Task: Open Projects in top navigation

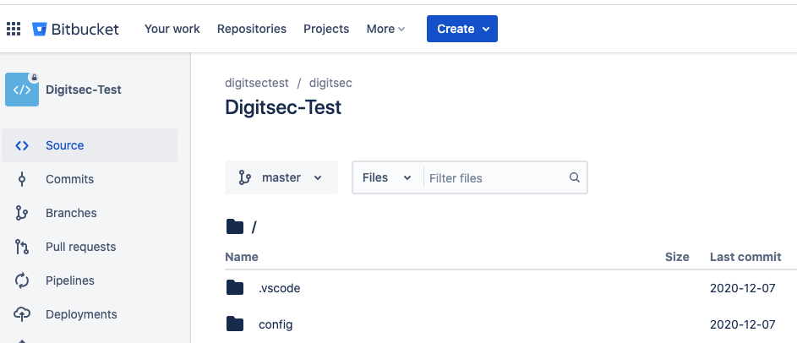Action: 326,29
